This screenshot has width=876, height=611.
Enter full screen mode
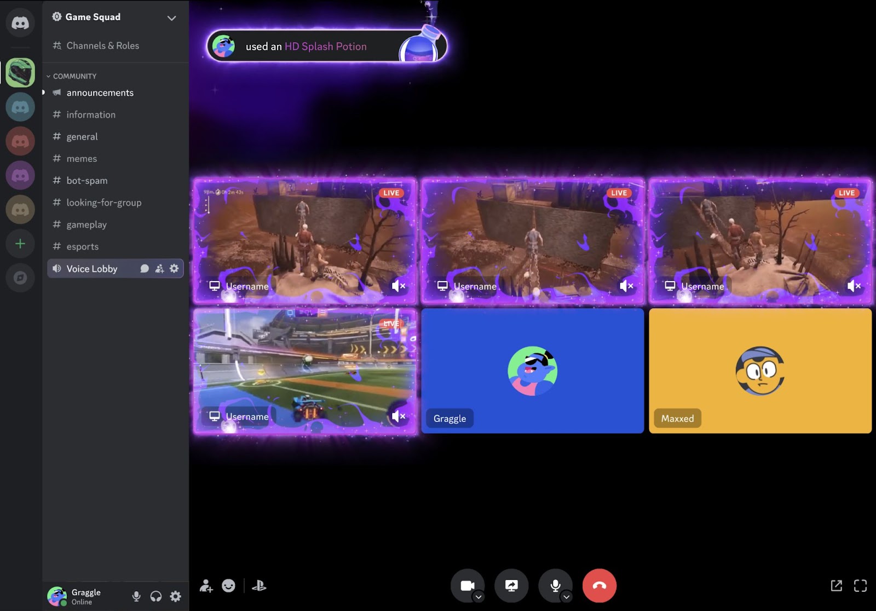(860, 586)
